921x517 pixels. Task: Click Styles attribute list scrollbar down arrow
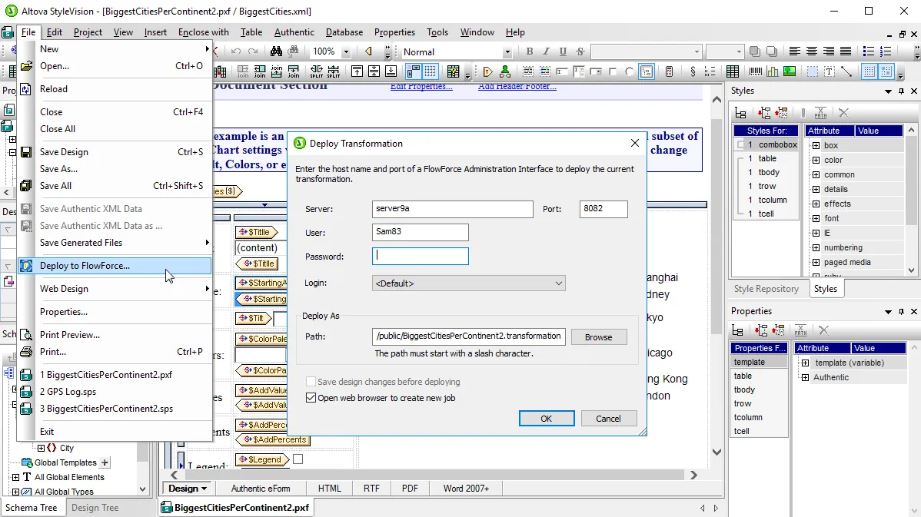tap(911, 270)
